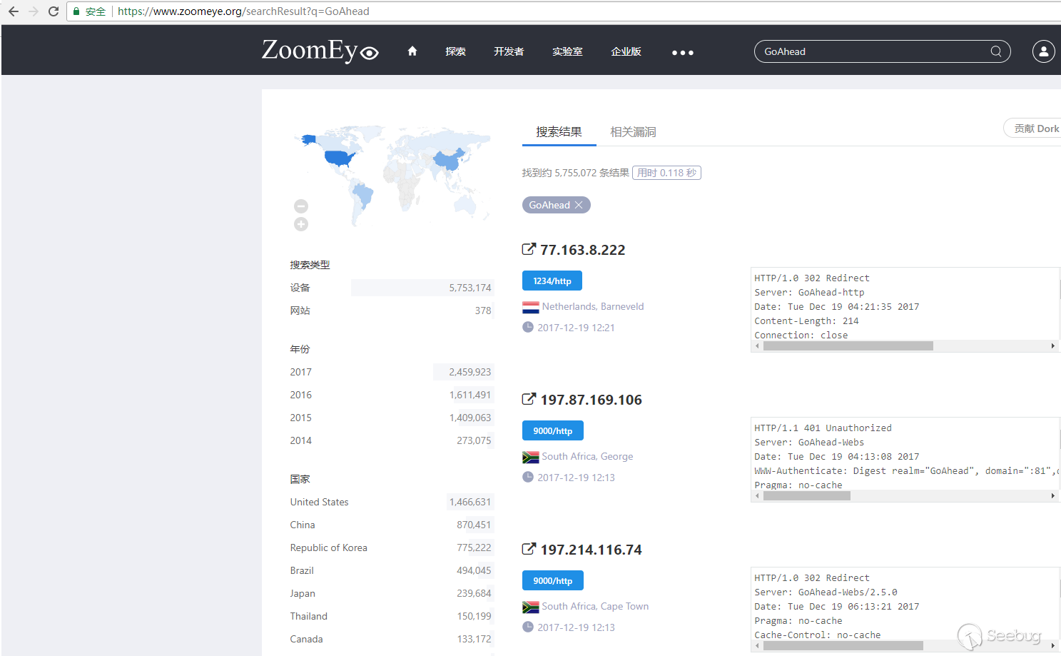
Task: Click the clock icon for 197.214.116.74 timestamp
Action: [x=528, y=627]
